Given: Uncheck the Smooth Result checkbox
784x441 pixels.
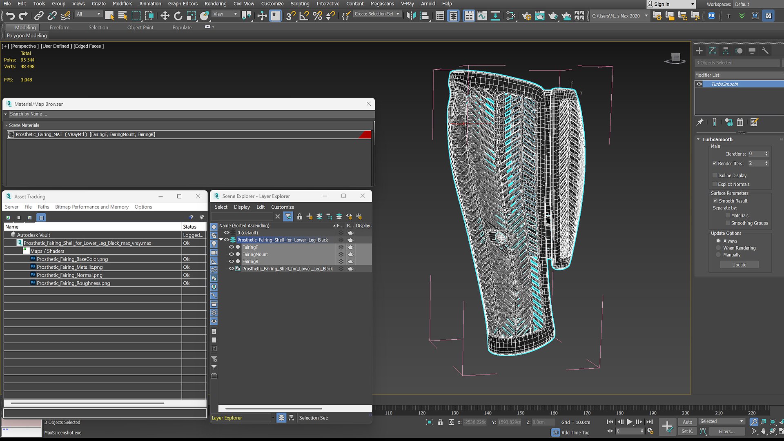Looking at the screenshot, I should [x=715, y=201].
